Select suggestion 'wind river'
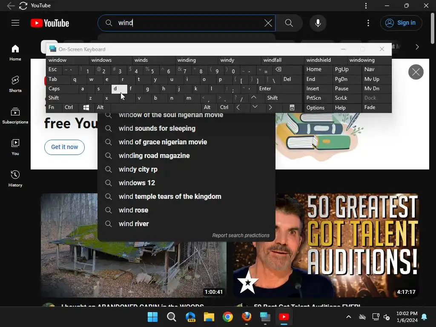Viewport: 436px width, 327px height. click(186, 224)
